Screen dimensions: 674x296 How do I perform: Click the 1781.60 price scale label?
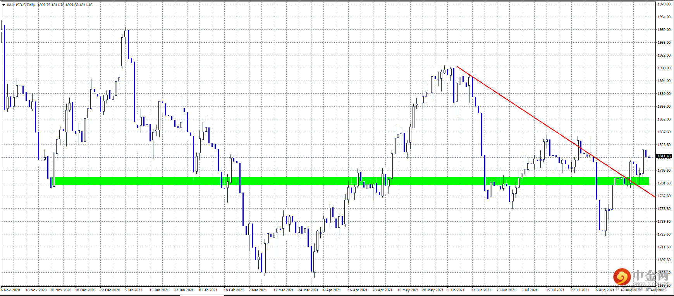point(664,183)
